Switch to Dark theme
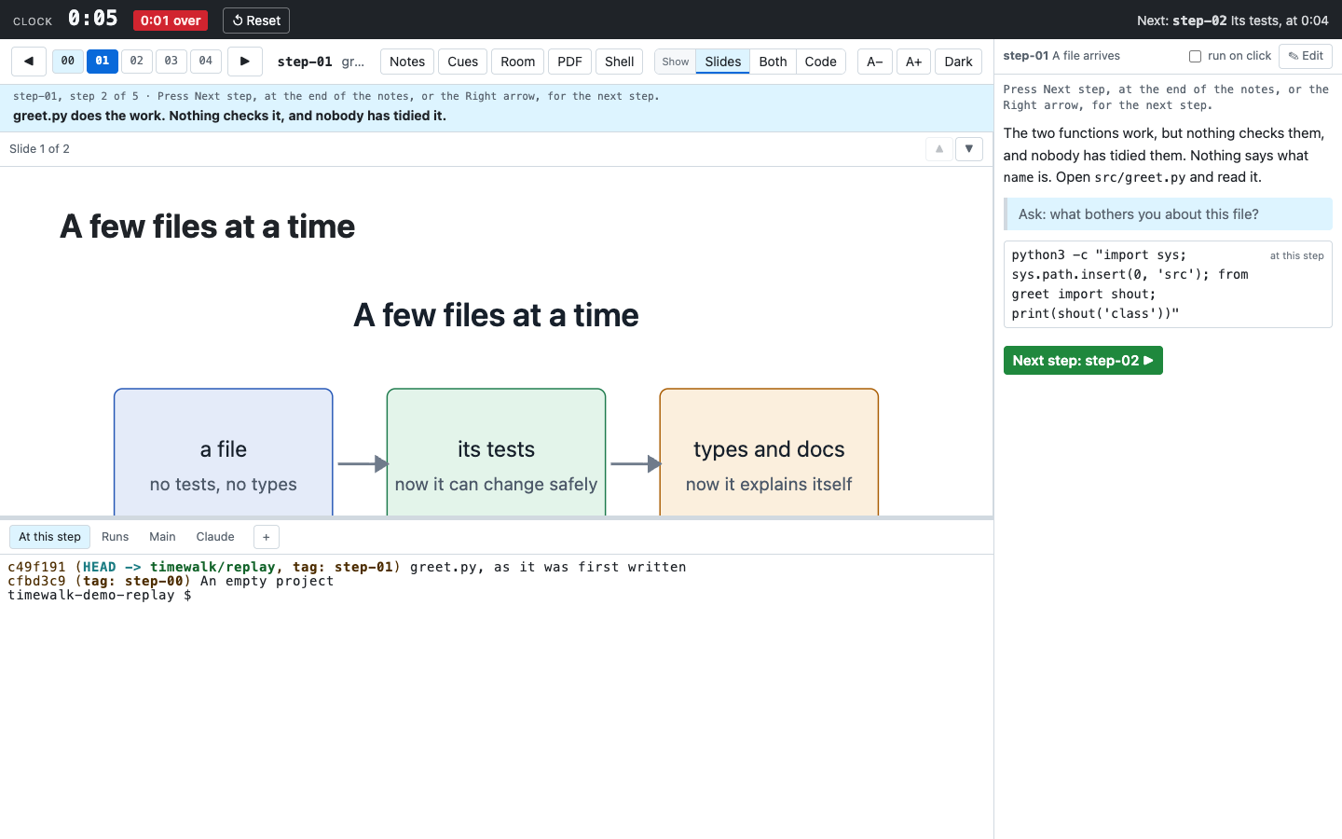This screenshot has height=839, width=1342. [x=958, y=62]
